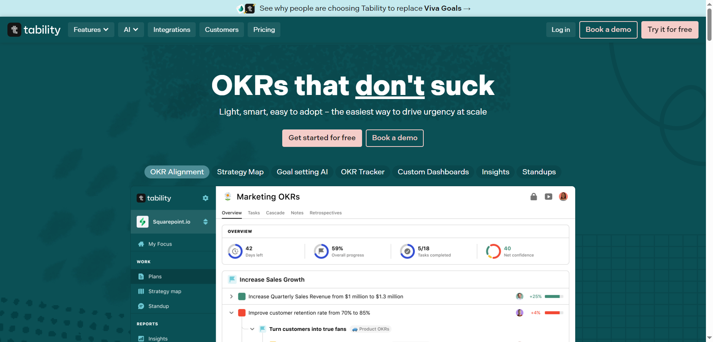Click the lock icon beside Marketing OKRs

pyautogui.click(x=534, y=197)
